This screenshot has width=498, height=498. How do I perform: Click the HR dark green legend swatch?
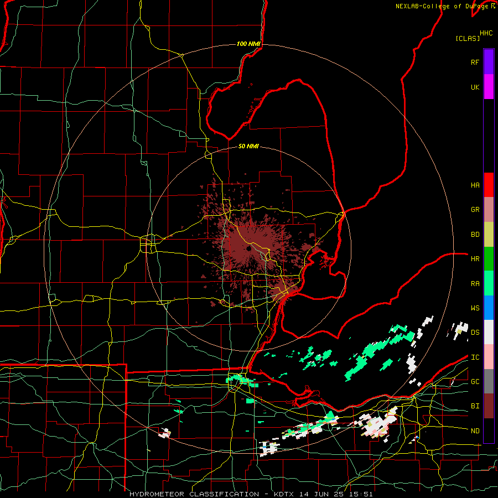489,259
